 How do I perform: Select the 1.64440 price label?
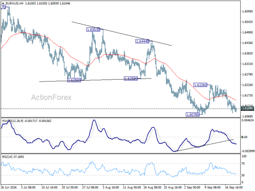pyautogui.click(x=142, y=41)
